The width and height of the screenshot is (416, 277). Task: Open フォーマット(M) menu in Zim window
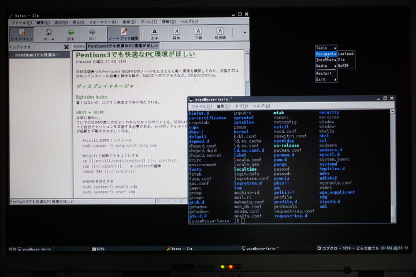point(103,22)
